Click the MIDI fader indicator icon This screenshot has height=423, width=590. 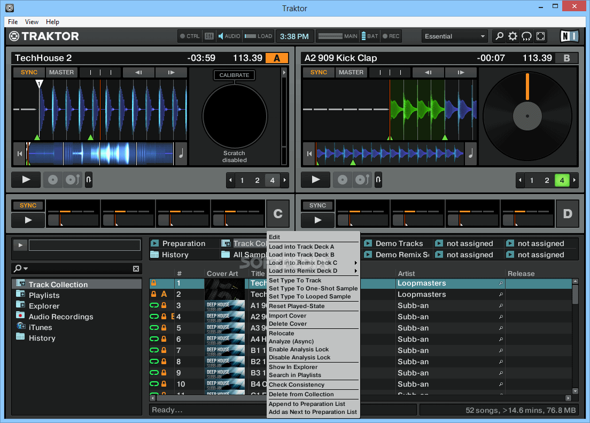point(209,36)
